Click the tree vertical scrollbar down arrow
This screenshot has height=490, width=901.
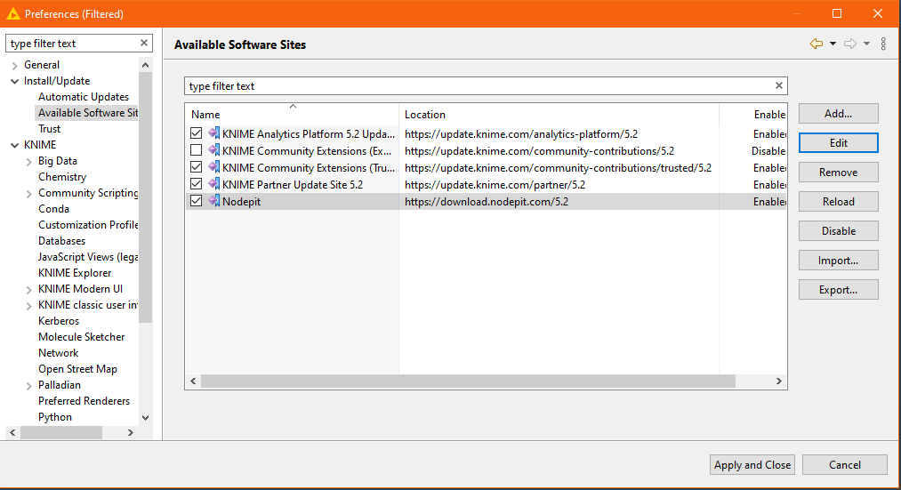pos(145,418)
